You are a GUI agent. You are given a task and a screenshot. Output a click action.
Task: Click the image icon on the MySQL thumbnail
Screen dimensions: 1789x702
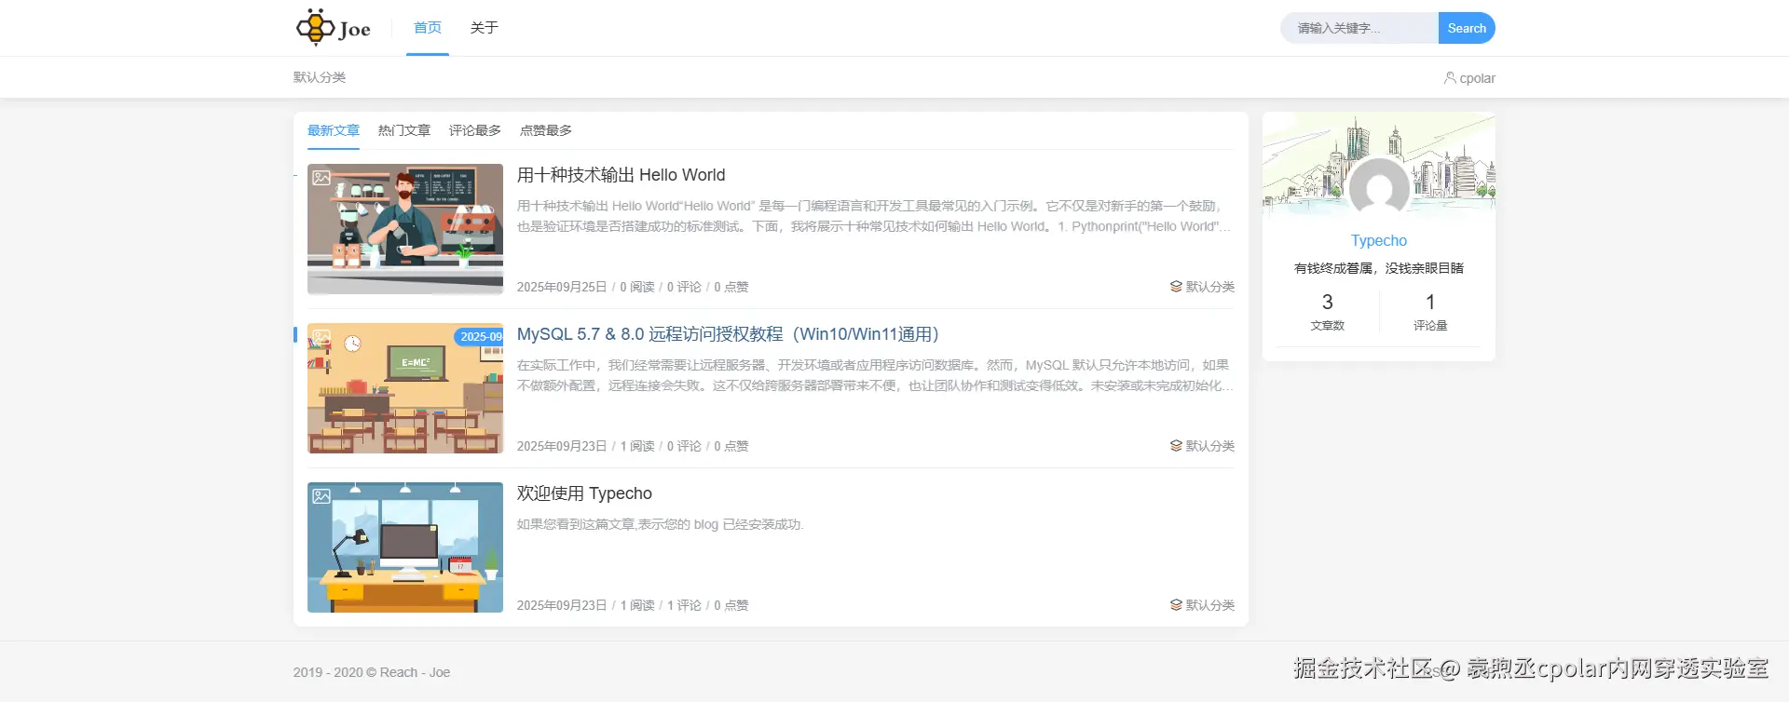[x=321, y=337]
